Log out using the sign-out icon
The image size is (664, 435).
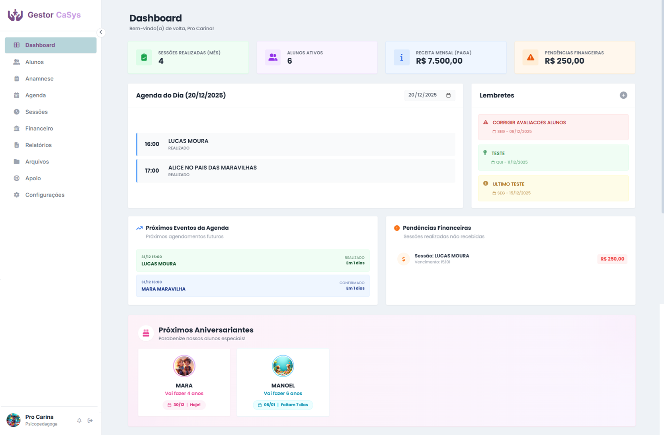(90, 420)
